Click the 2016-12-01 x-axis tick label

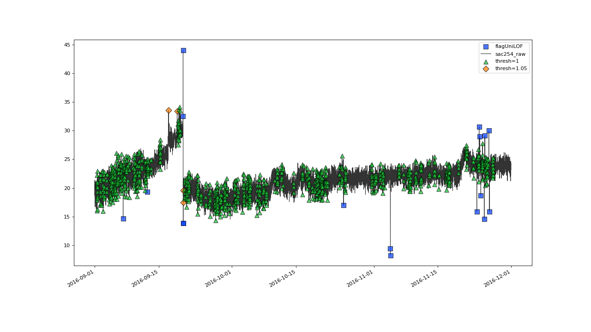[x=497, y=279]
